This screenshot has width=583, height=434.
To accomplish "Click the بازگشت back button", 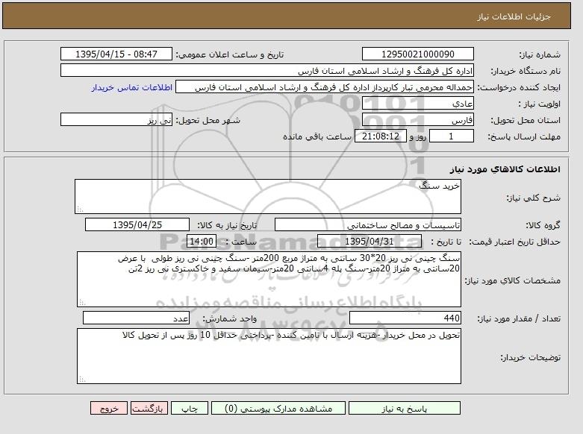I will [x=149, y=409].
